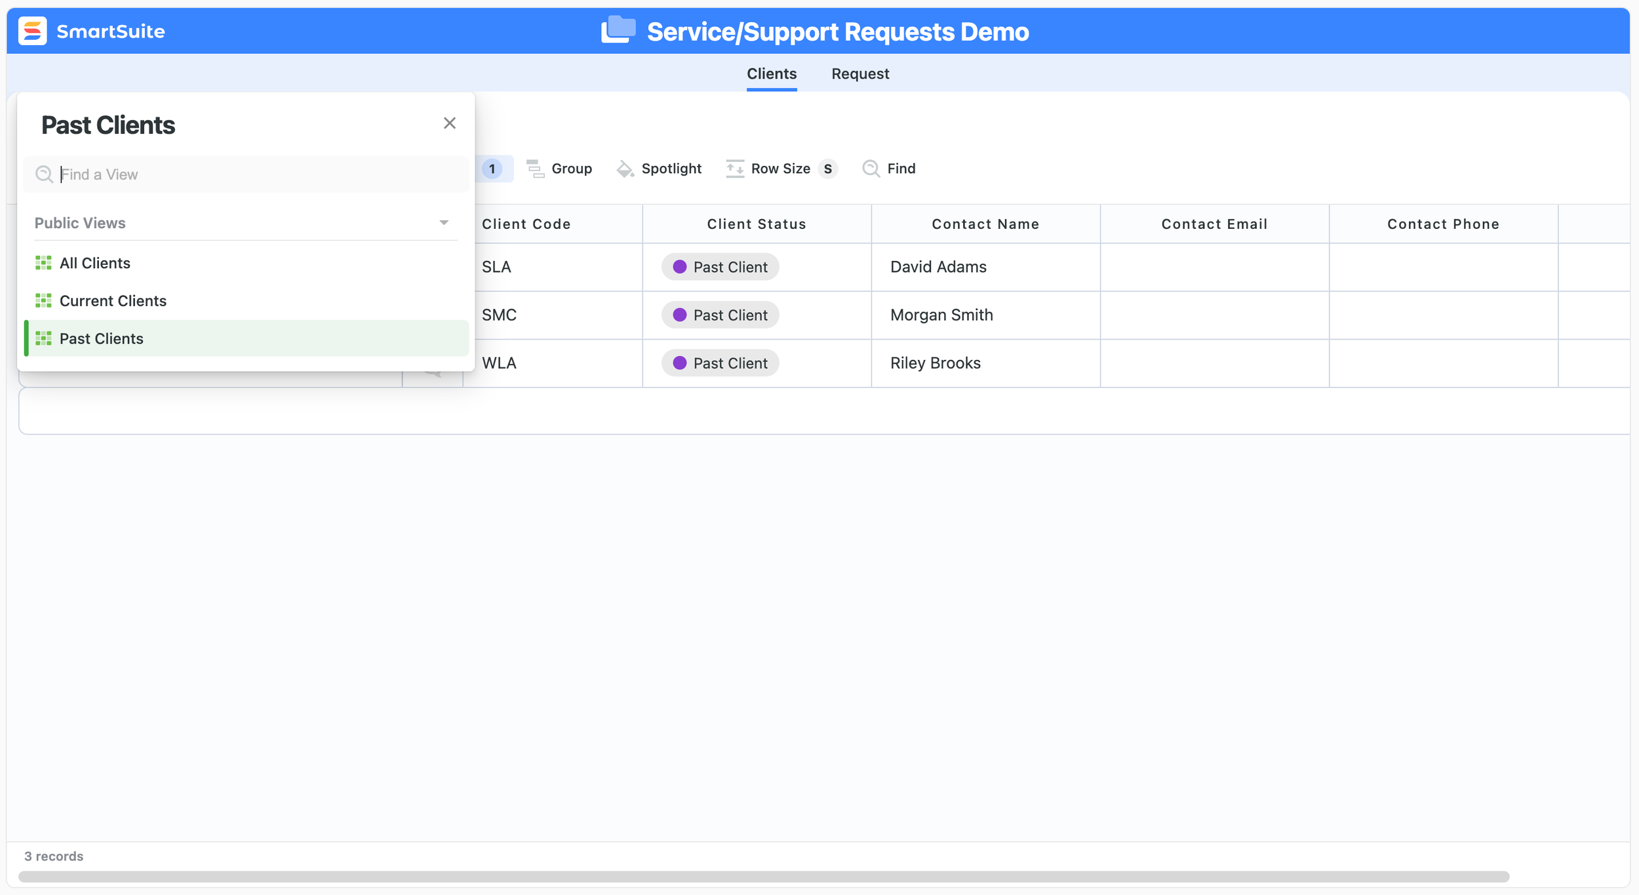Select the David Adams contact name cell
This screenshot has height=895, width=1639.
click(985, 267)
